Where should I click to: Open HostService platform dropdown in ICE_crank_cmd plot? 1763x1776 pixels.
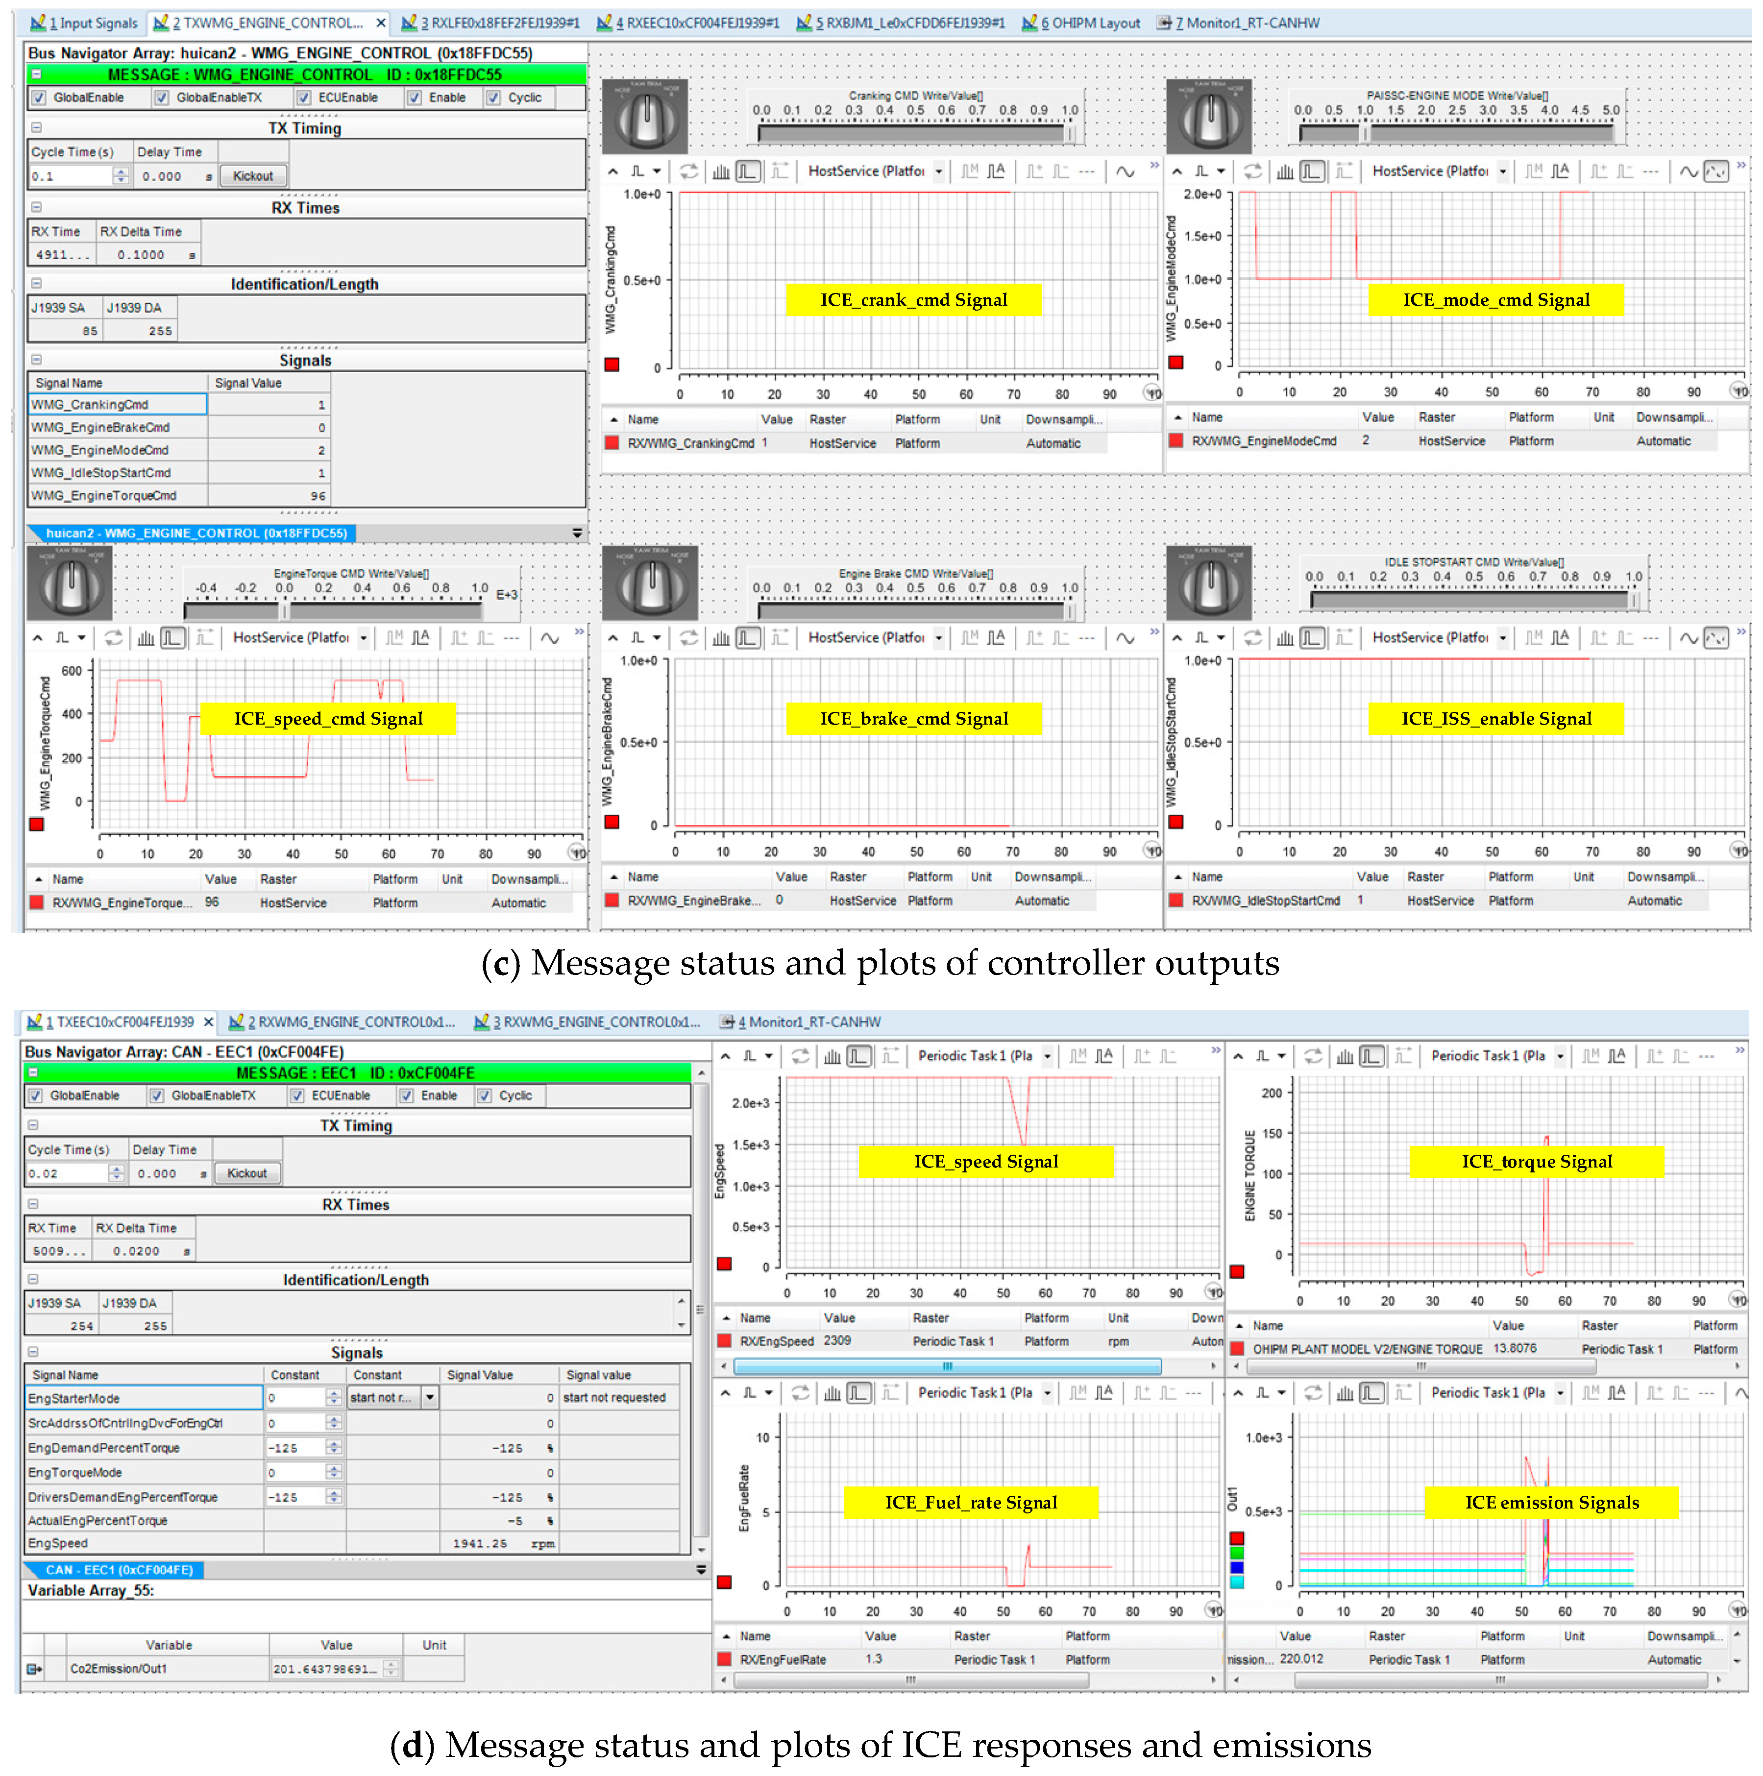[938, 172]
